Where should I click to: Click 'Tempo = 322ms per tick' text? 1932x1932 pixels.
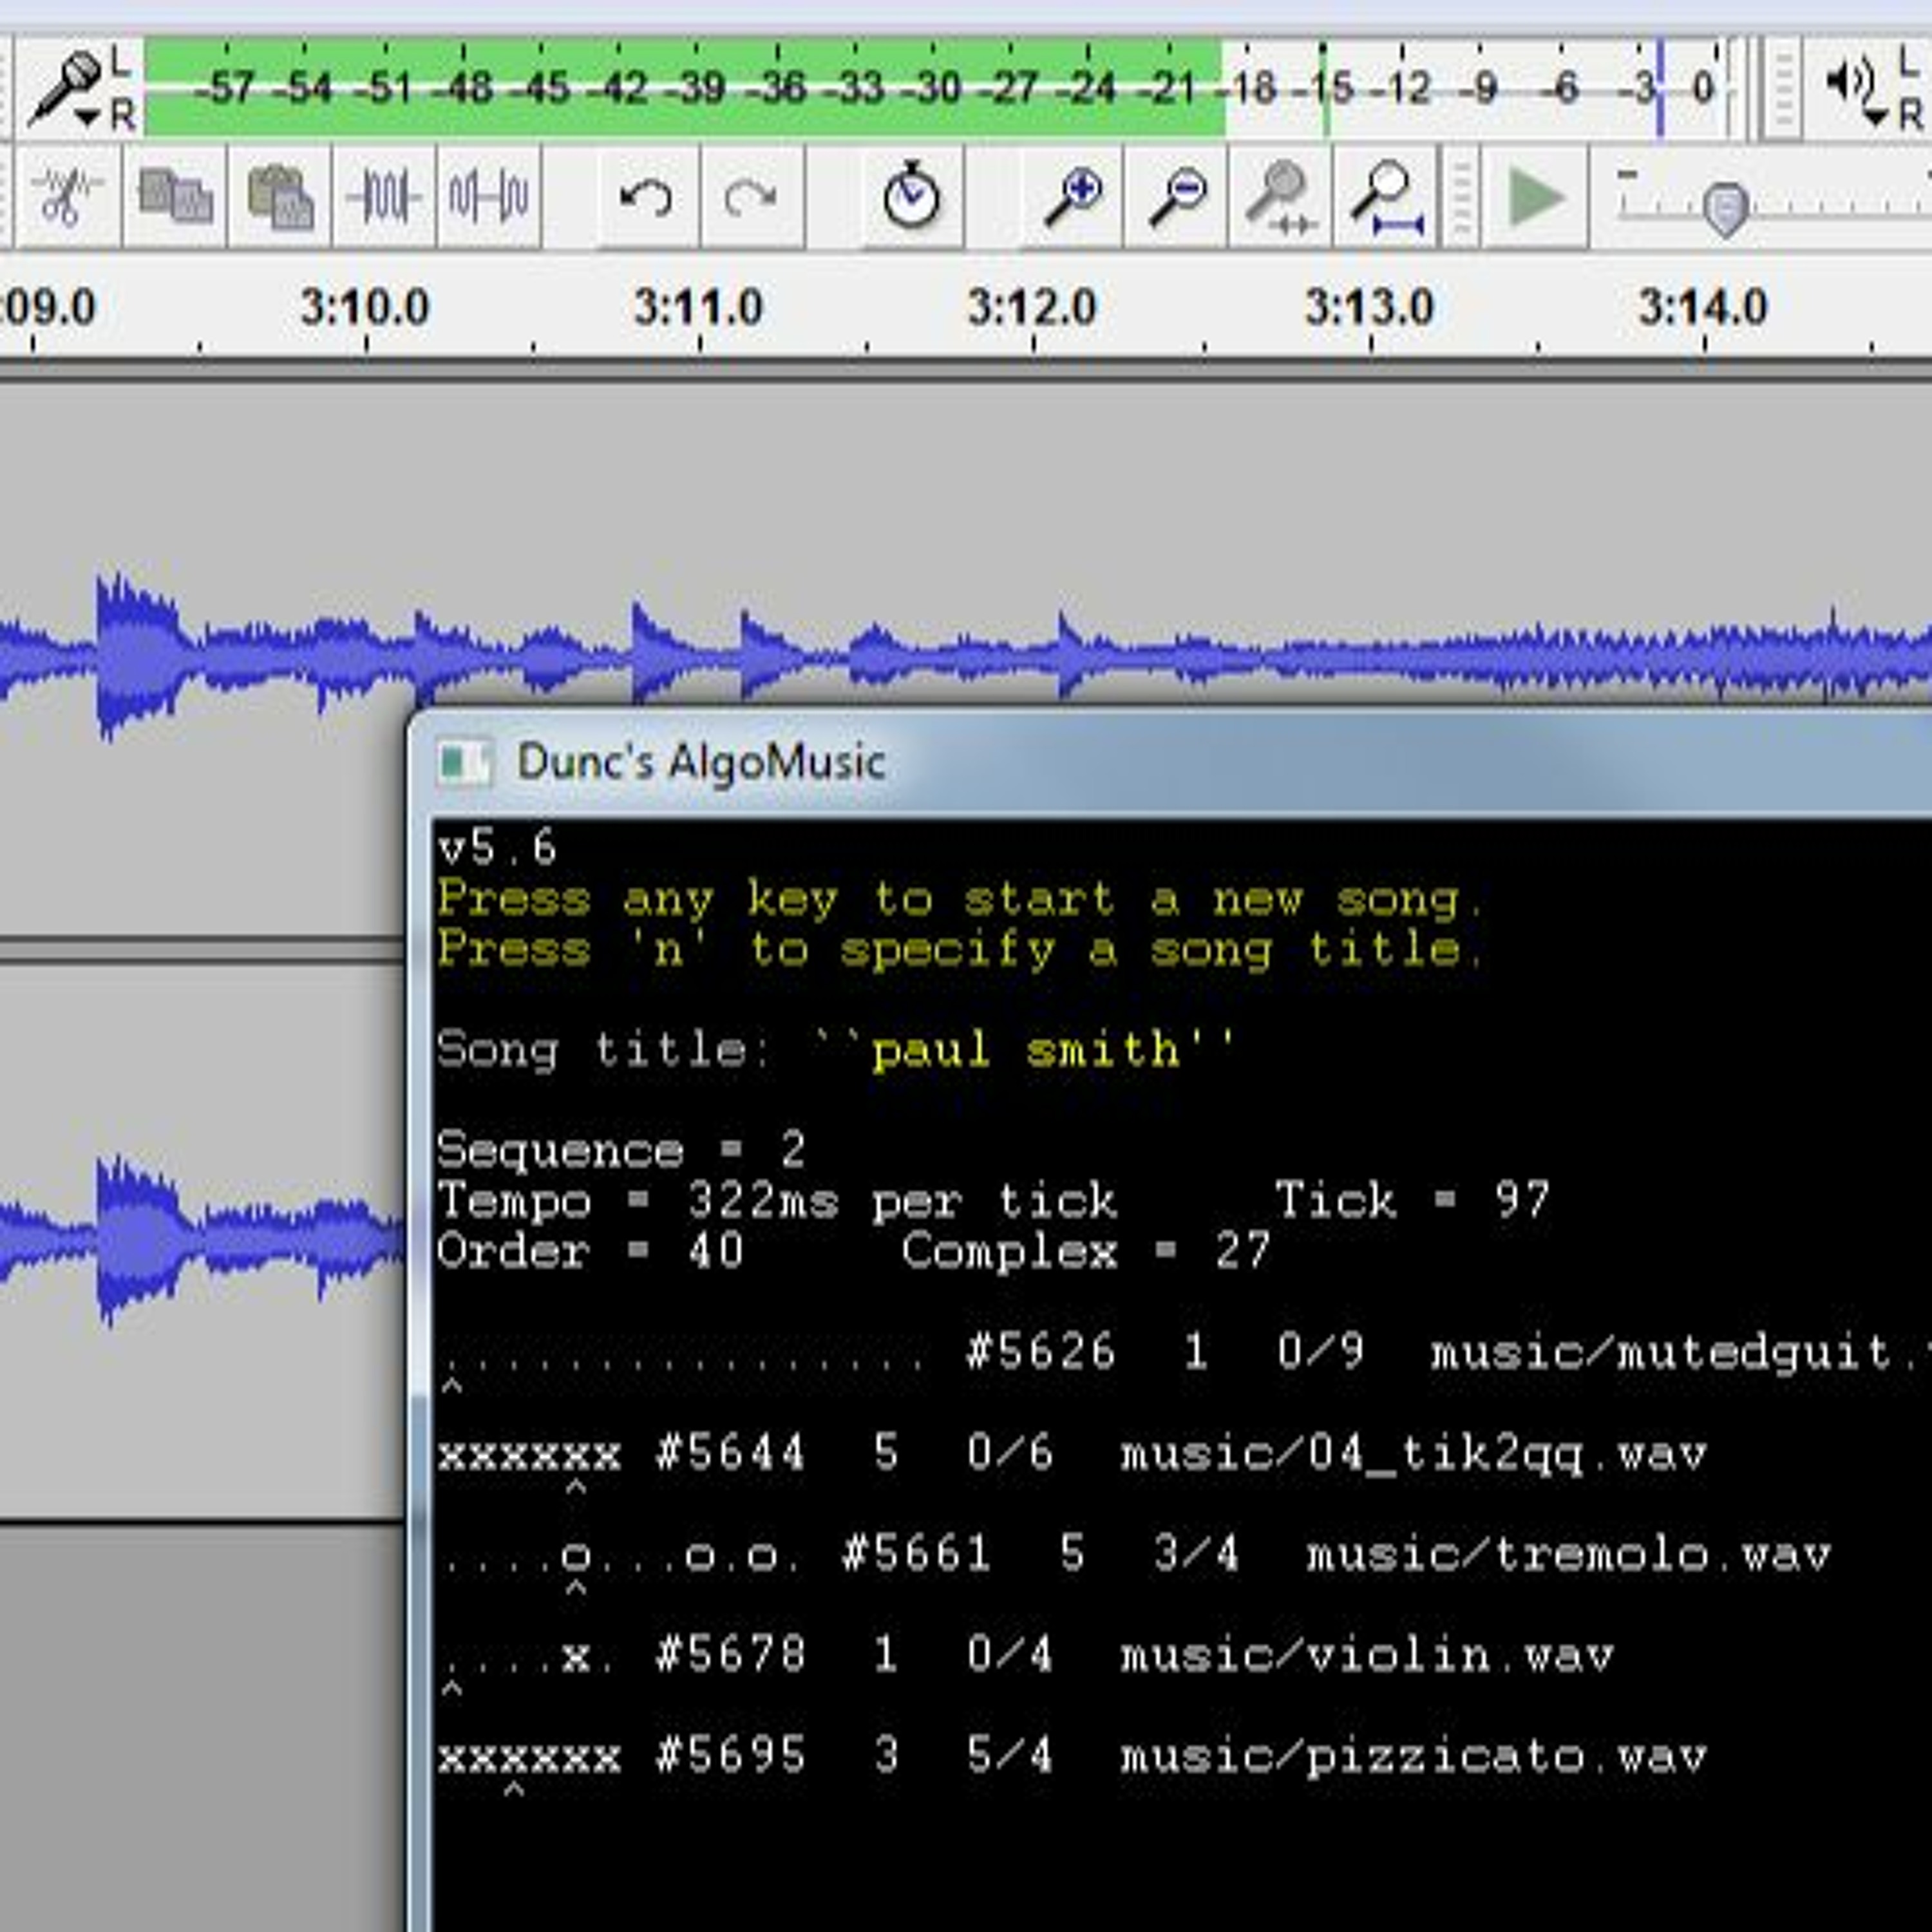777,1200
